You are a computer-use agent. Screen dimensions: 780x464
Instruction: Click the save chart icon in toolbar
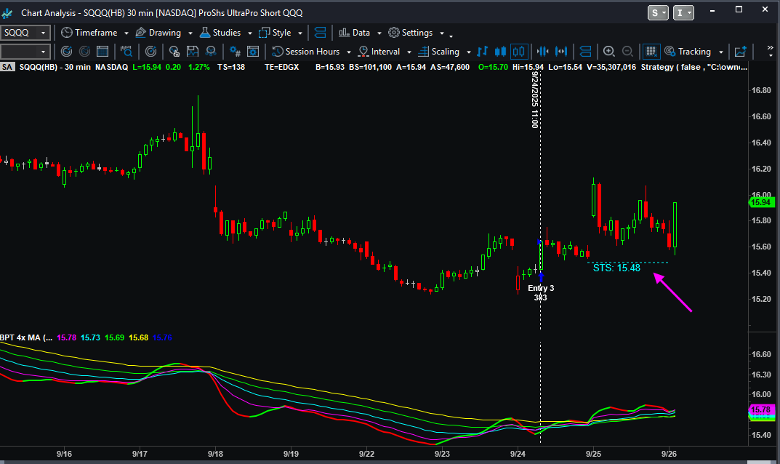click(x=193, y=52)
